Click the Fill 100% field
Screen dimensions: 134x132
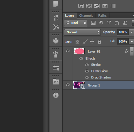coord(123,42)
